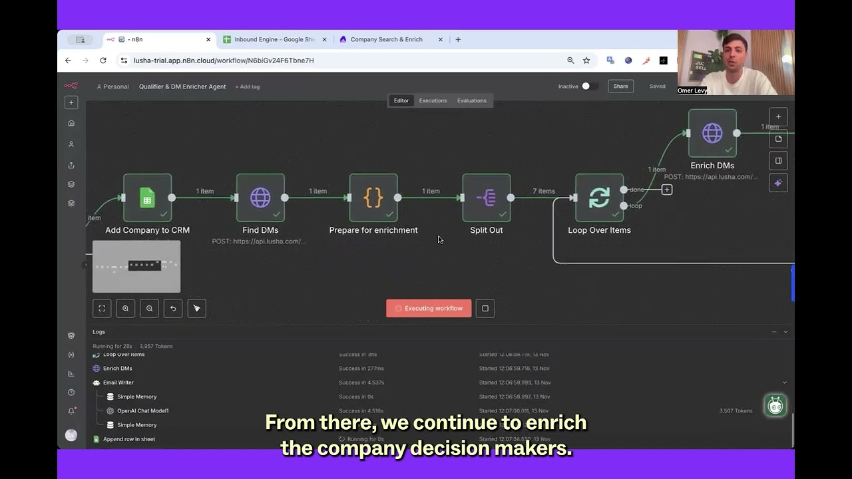Click the tidy-up workflow pointer icon

196,308
